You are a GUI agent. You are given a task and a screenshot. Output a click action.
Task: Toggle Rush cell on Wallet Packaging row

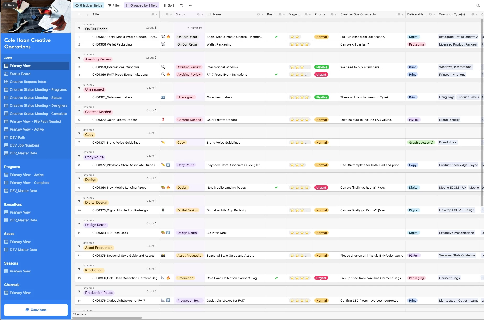click(x=276, y=44)
